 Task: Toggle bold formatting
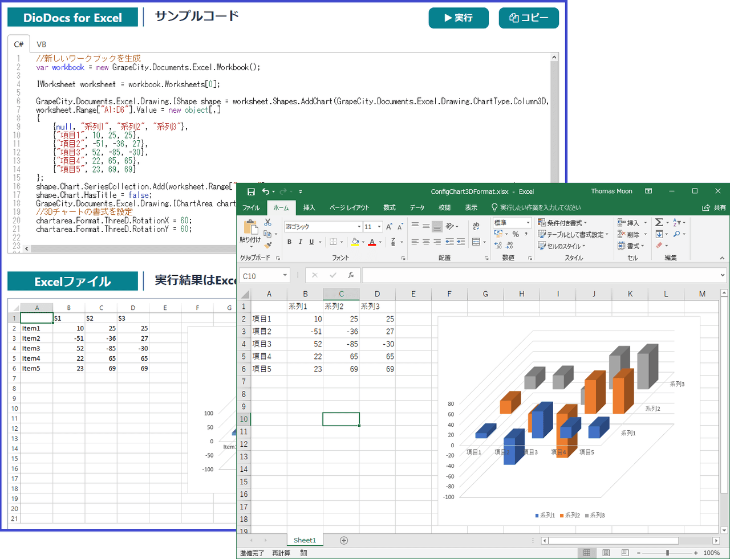tap(290, 242)
